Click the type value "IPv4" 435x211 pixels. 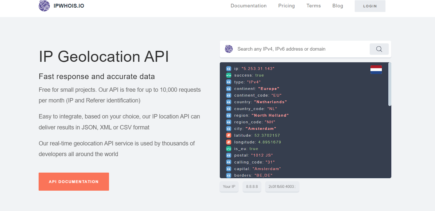(254, 82)
